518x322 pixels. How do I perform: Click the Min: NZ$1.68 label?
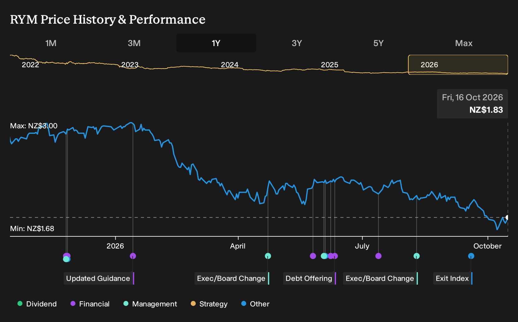point(32,229)
